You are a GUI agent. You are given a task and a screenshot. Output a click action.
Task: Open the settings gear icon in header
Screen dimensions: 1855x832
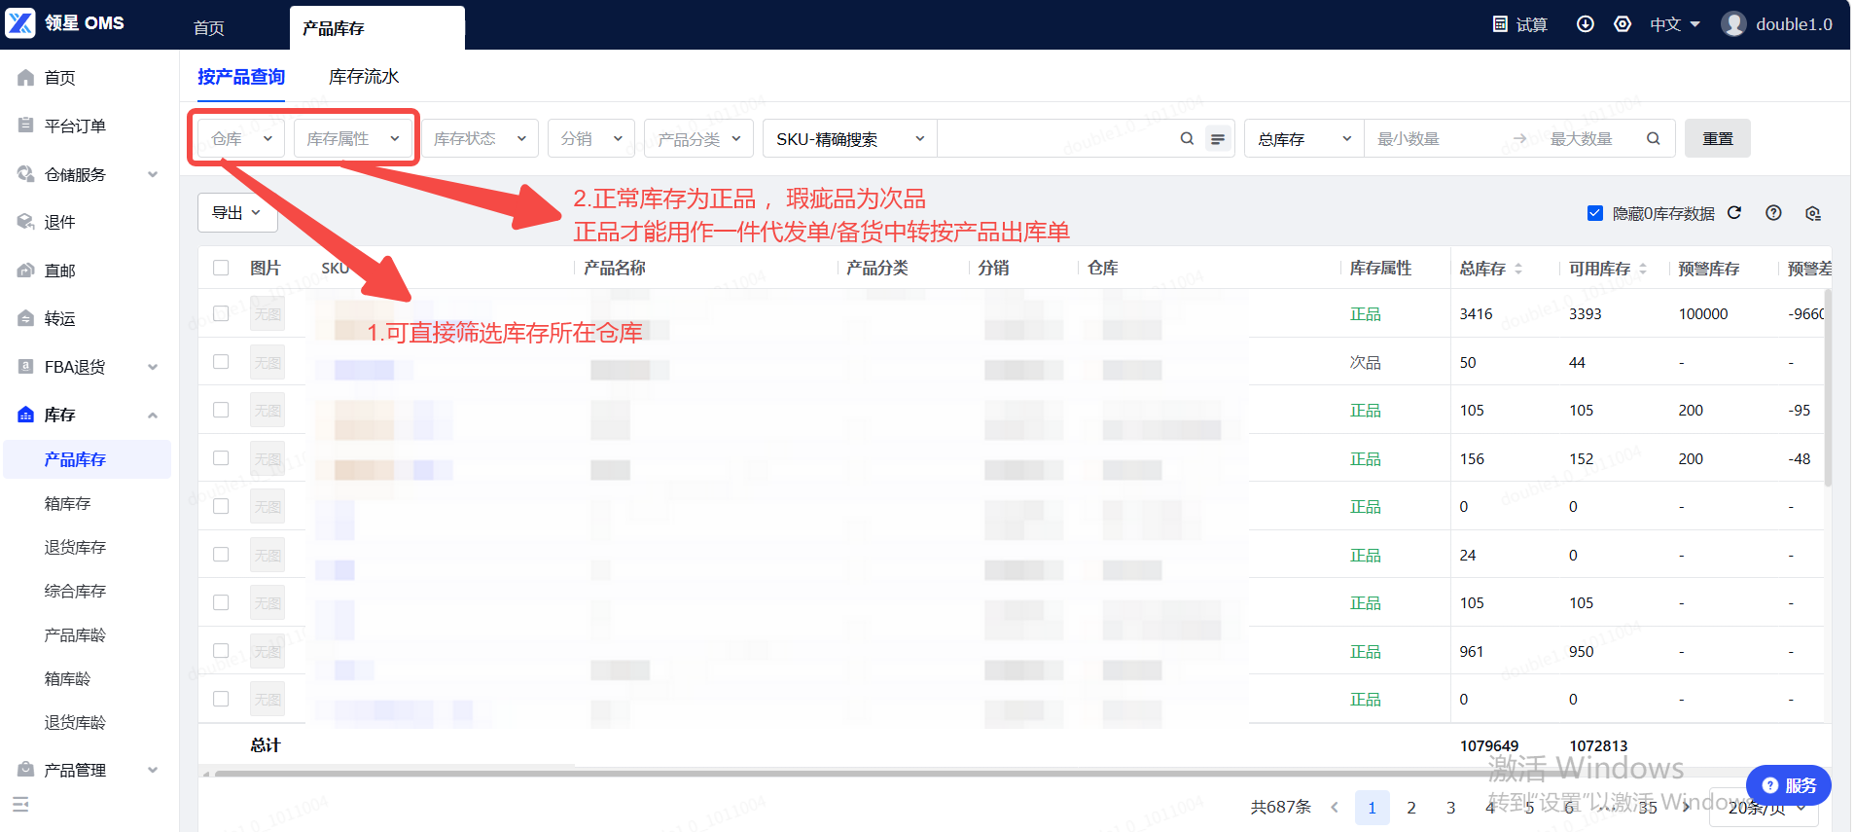click(x=1623, y=24)
